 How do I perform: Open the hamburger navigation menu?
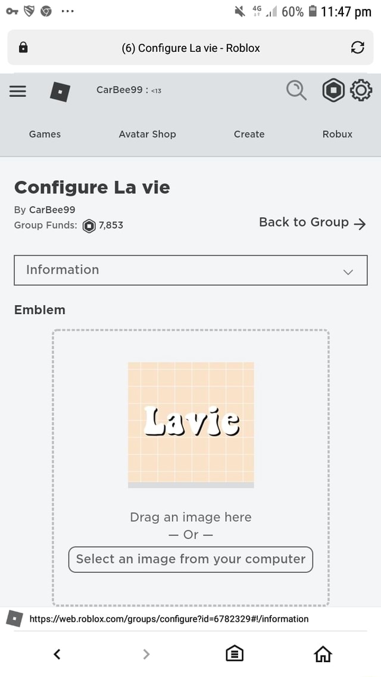click(17, 90)
